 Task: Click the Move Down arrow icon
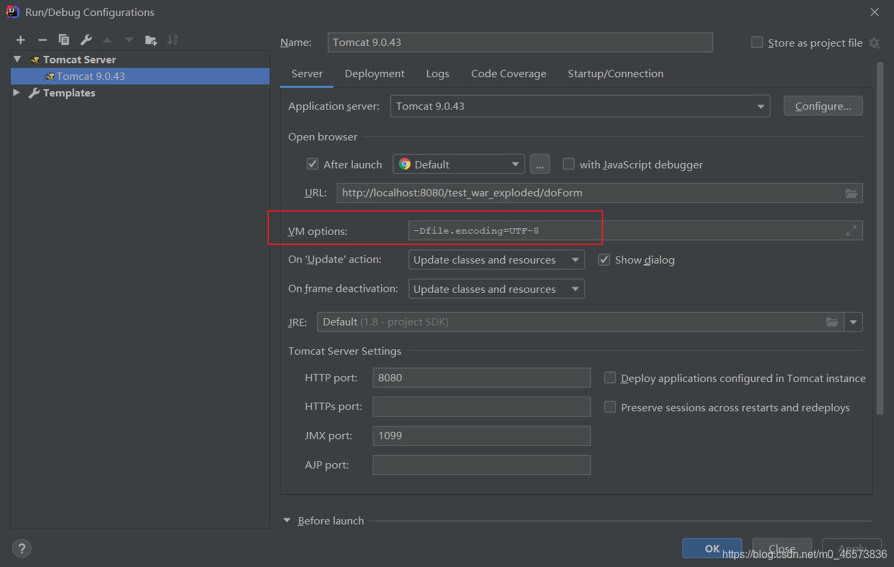[129, 40]
